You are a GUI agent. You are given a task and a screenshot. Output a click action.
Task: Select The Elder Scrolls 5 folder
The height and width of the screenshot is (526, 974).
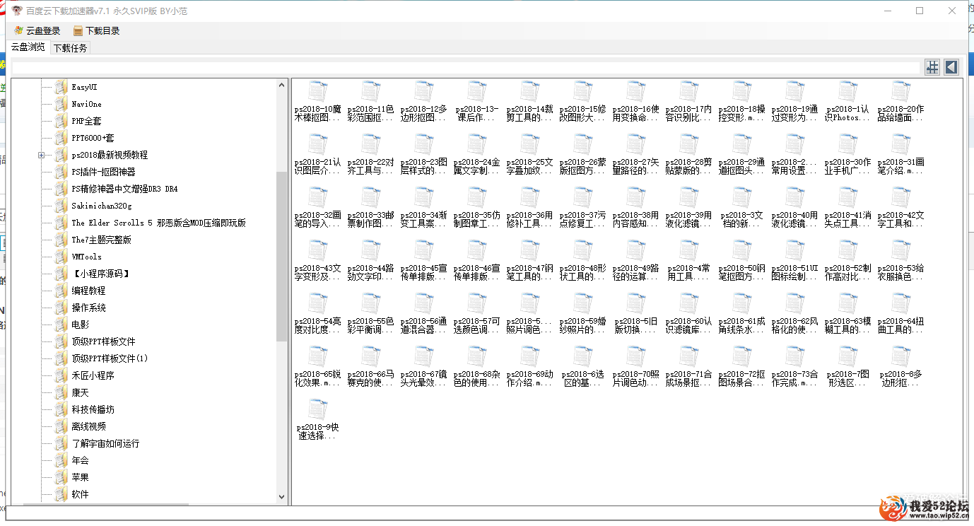[x=158, y=223]
